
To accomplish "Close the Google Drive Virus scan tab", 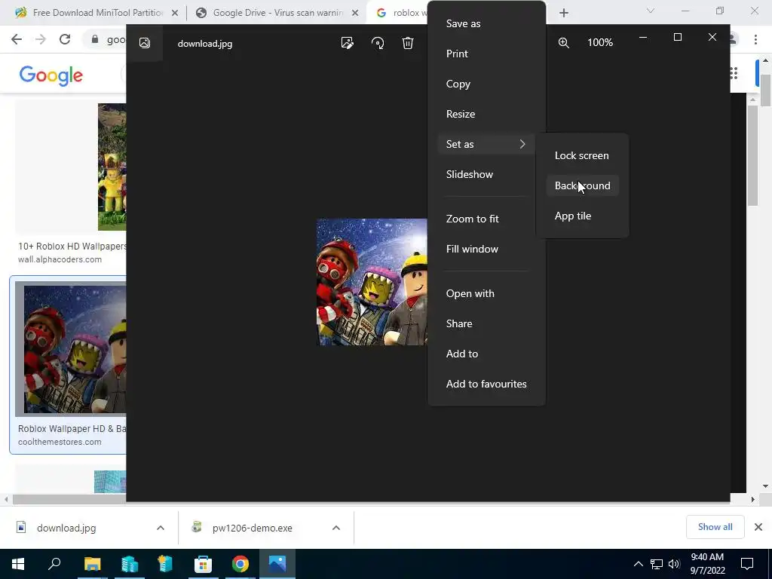I will 355,14.
